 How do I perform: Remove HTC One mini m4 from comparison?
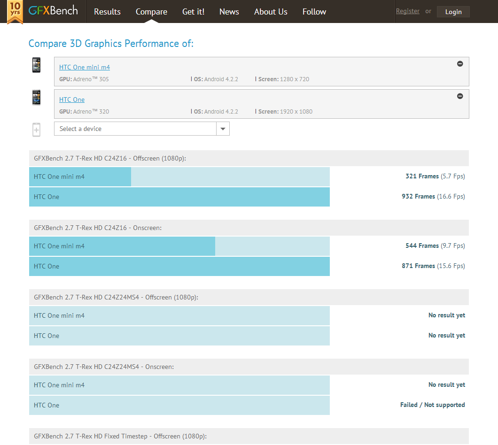(x=460, y=64)
